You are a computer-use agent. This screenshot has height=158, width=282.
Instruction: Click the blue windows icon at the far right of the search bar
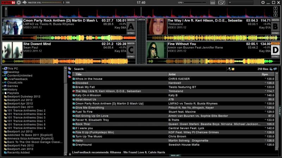click(x=275, y=69)
